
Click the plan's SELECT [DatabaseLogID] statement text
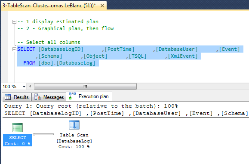point(126,114)
